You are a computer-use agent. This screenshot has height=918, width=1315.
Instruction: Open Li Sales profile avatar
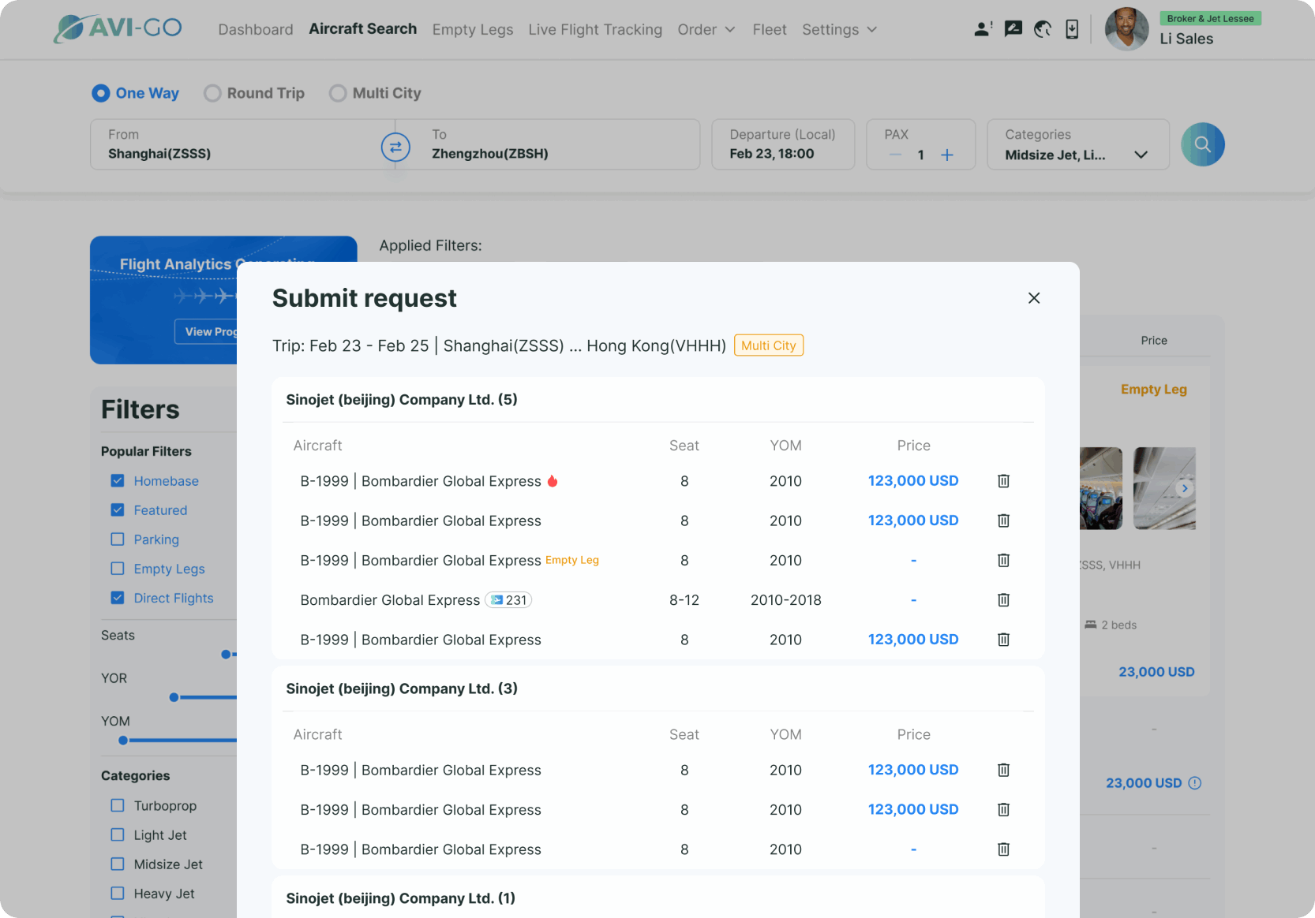[1126, 29]
